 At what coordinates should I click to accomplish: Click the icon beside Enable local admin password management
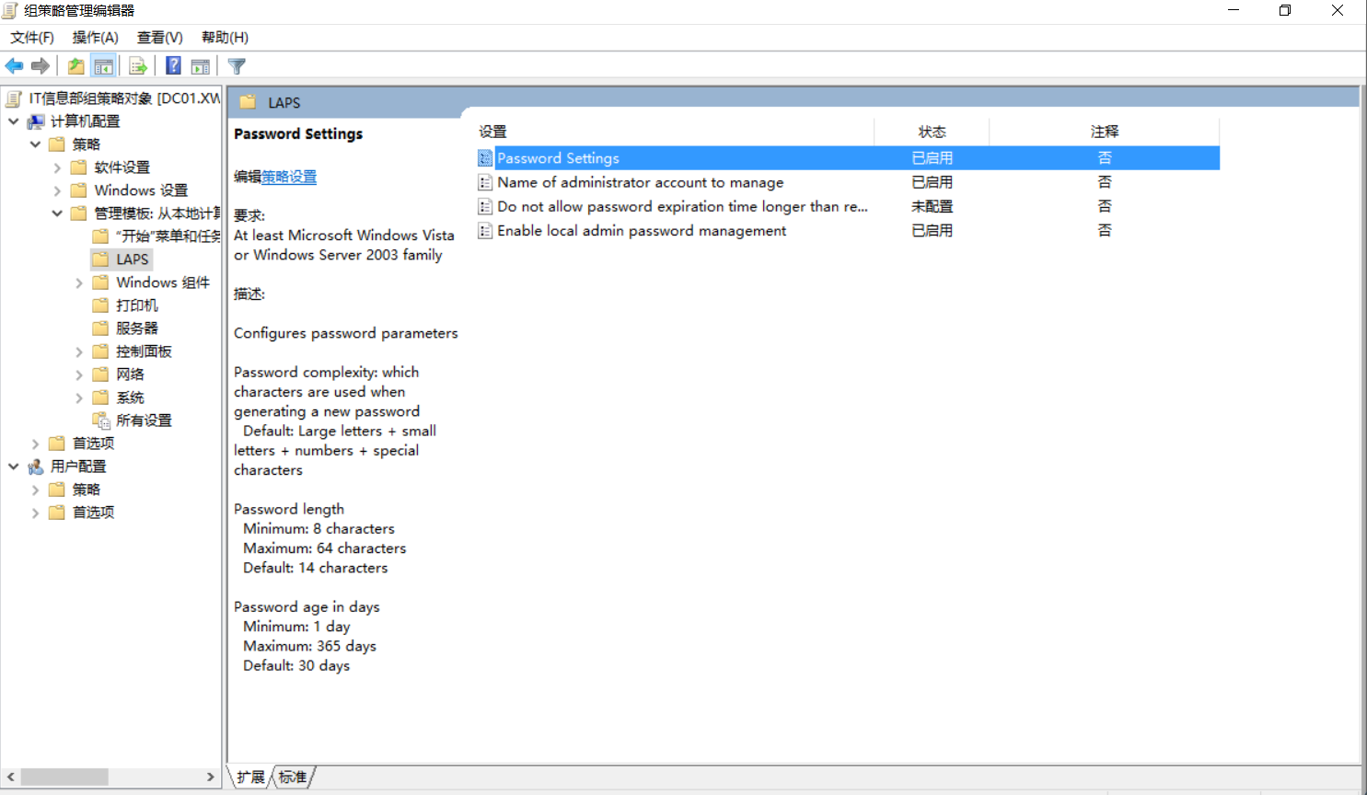485,230
